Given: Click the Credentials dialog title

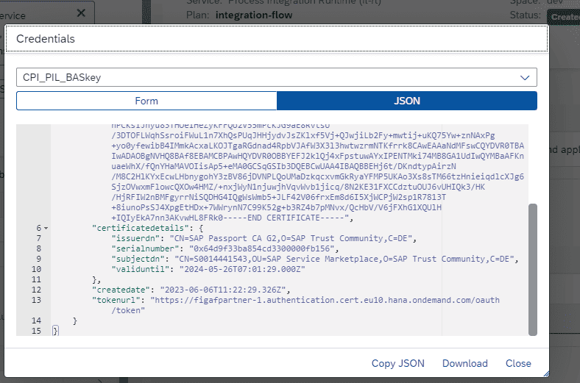Looking at the screenshot, I should pos(46,39).
